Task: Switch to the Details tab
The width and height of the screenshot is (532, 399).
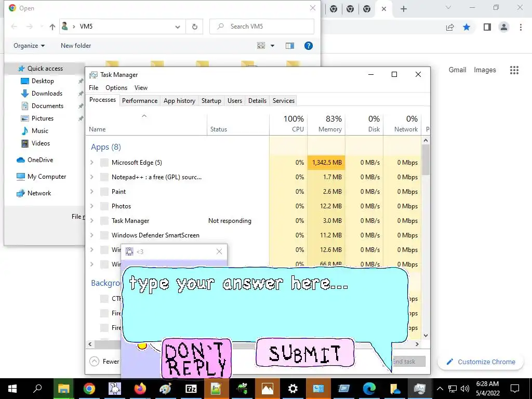Action: click(x=257, y=101)
